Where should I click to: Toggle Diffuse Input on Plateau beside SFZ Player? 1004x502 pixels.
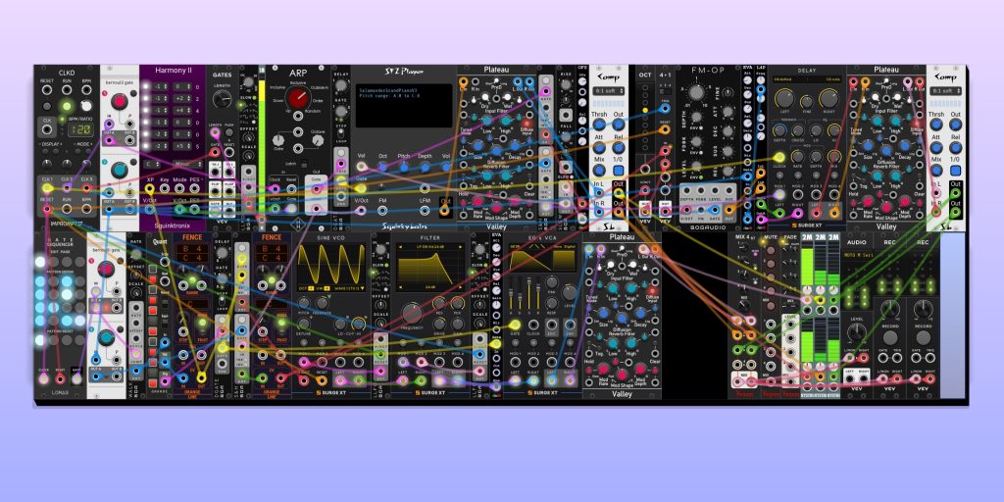[527, 123]
